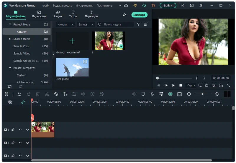This screenshot has height=163, width=236.
Task: Open the Add Text tool in toolbar
Action: pyautogui.click(x=65, y=94)
